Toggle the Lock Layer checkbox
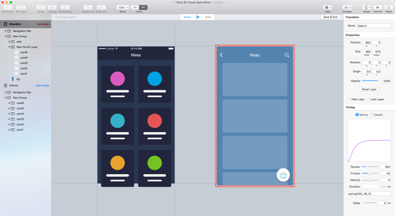The image size is (395, 216). pyautogui.click(x=368, y=99)
